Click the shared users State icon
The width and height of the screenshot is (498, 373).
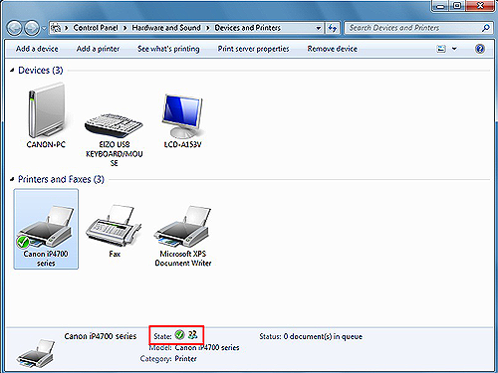(192, 334)
